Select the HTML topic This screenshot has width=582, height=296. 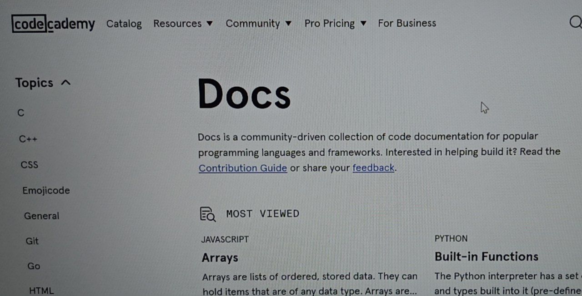(x=41, y=291)
